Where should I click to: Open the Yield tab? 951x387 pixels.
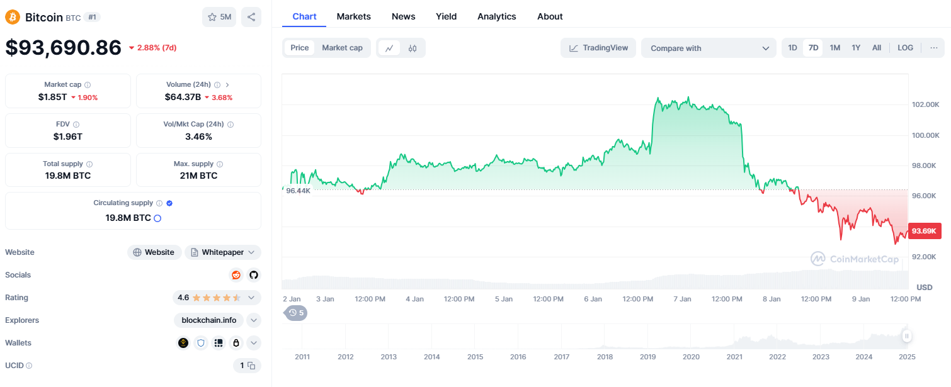(x=447, y=16)
